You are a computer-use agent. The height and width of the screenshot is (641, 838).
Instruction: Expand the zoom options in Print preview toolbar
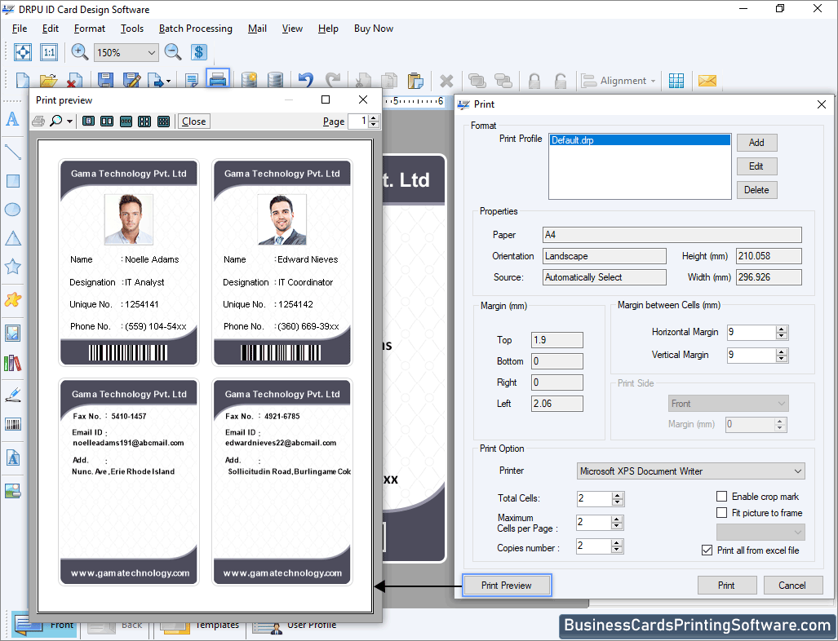(69, 121)
